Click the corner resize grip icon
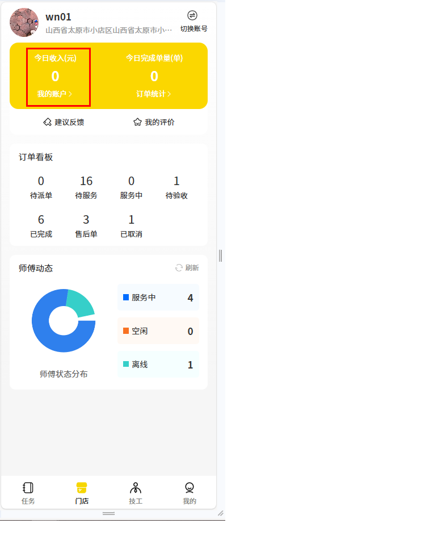Screen dimensions: 425x536 221,513
